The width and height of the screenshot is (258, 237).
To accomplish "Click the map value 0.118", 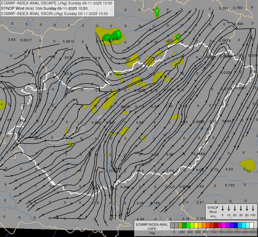I will [x=140, y=107].
